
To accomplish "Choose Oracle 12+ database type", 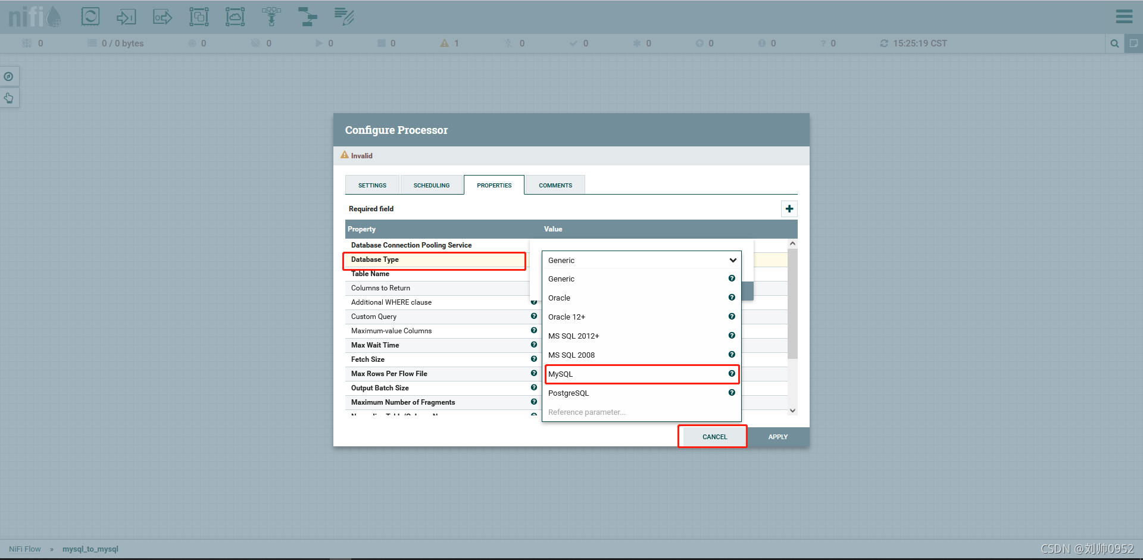I will coord(642,317).
